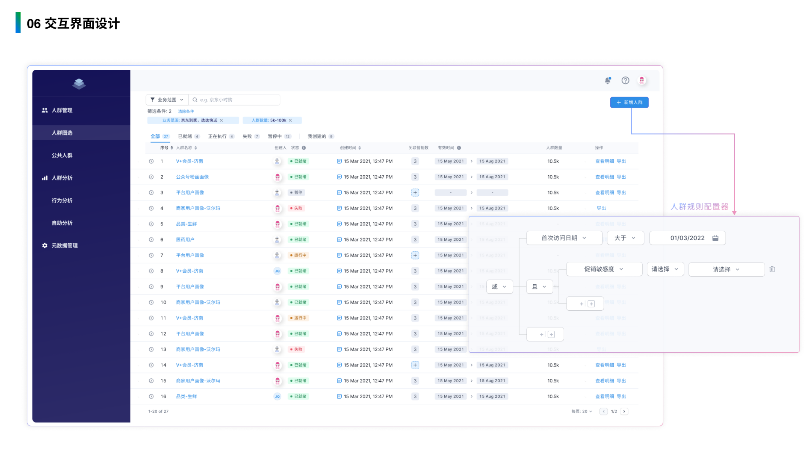Click the 状态 info icon in header

304,148
